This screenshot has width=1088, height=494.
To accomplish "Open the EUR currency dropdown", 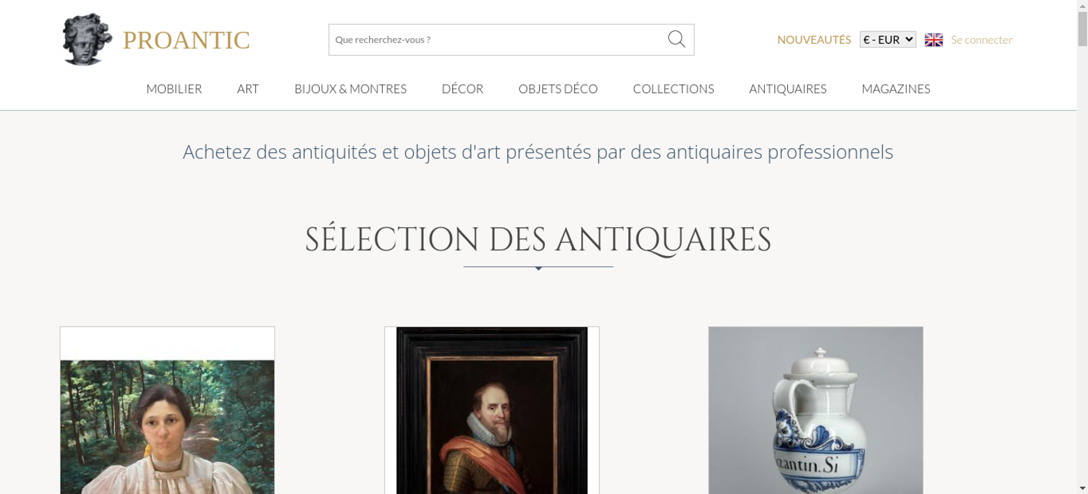I will pyautogui.click(x=888, y=40).
